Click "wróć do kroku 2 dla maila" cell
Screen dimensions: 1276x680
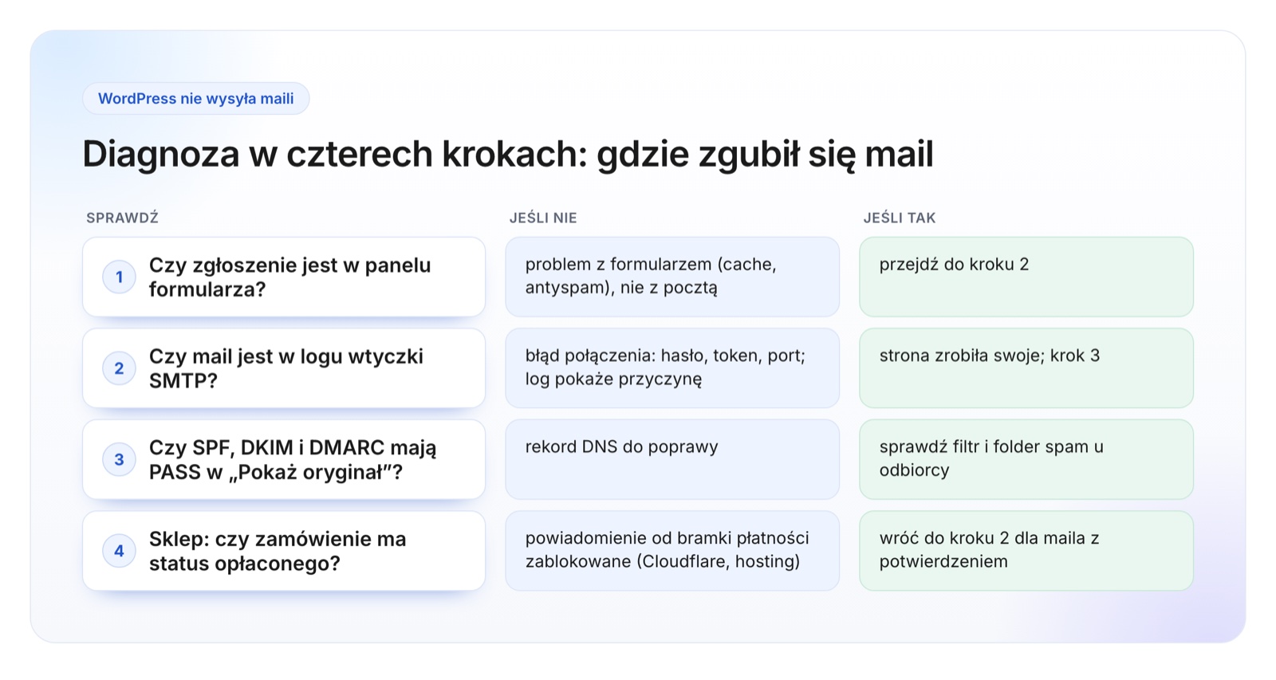[1026, 551]
